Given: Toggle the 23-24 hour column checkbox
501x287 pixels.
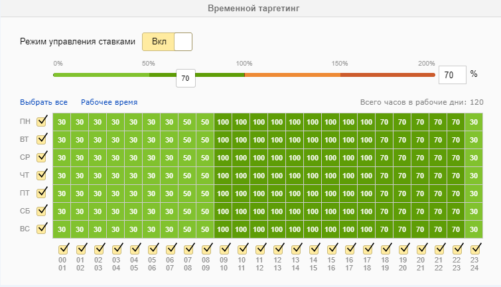Looking at the screenshot, I should 475,249.
